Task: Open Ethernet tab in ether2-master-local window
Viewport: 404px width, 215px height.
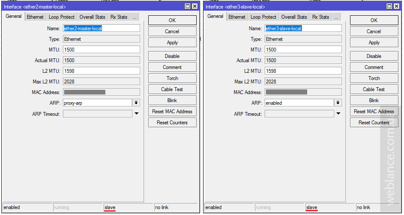Action: pos(35,17)
